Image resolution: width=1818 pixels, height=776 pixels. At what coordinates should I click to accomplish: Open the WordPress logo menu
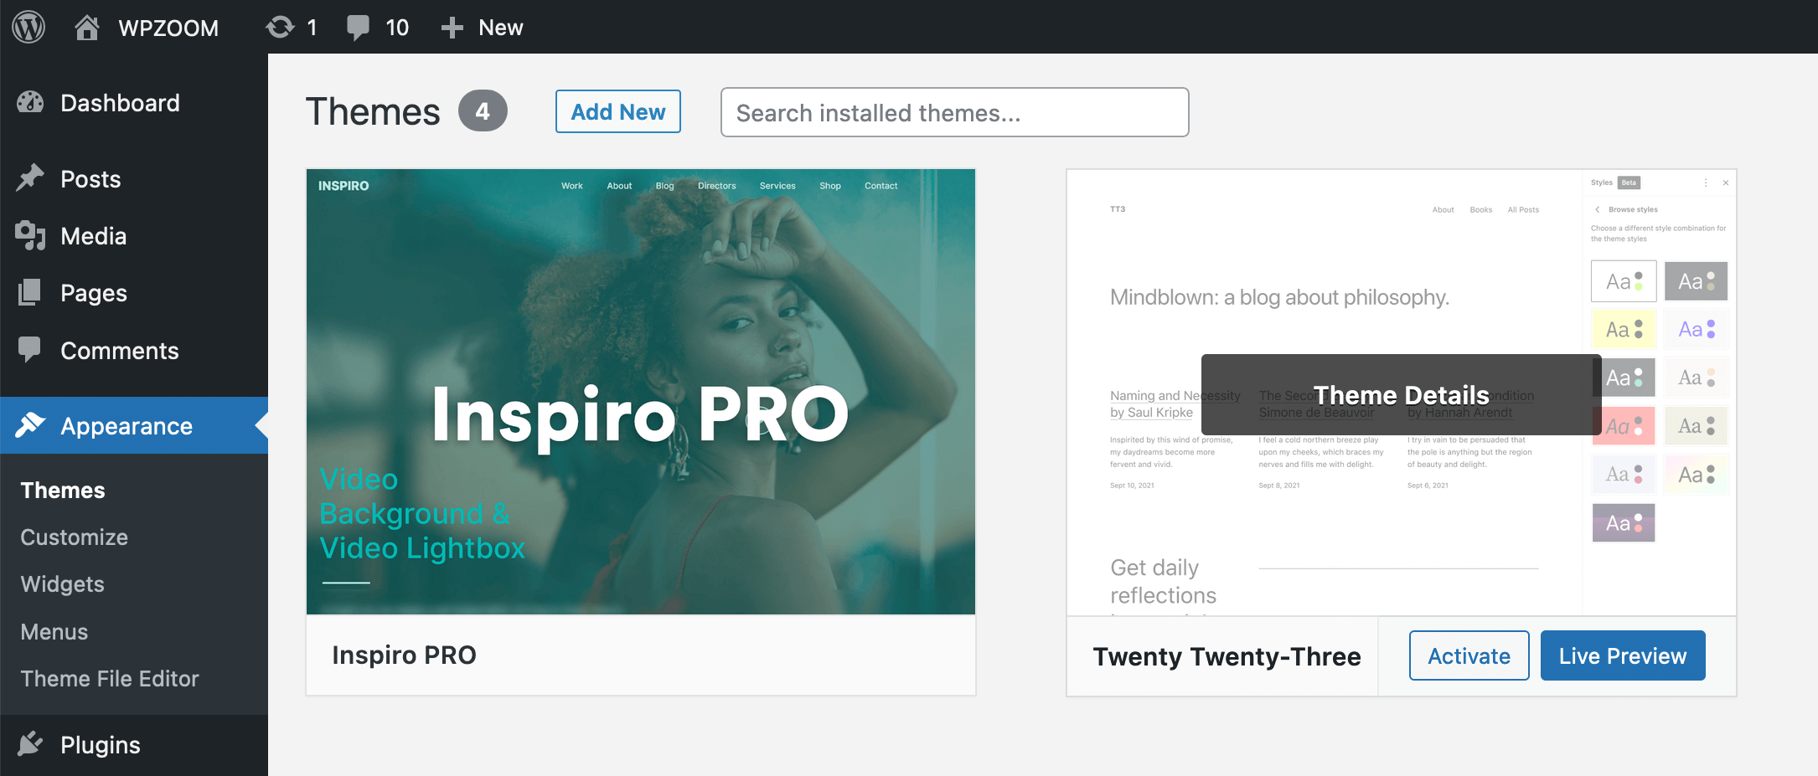28,27
